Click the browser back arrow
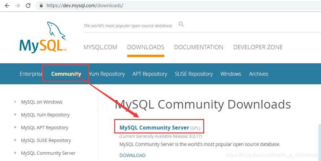The width and height of the screenshot is (321, 161). coord(7,6)
